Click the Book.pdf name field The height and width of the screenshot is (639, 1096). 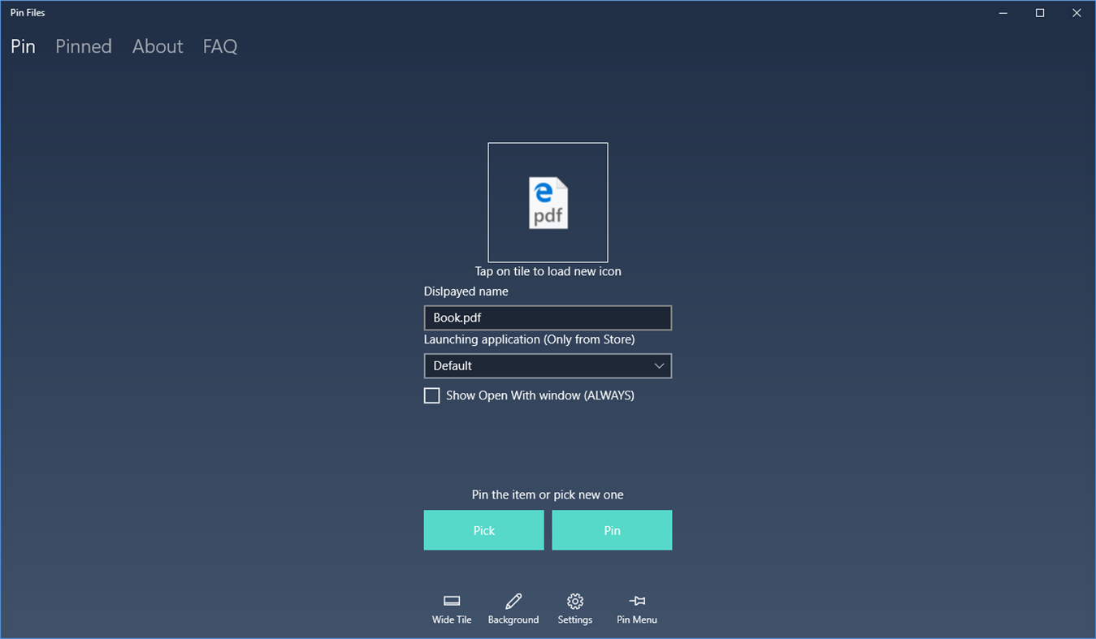coord(548,317)
